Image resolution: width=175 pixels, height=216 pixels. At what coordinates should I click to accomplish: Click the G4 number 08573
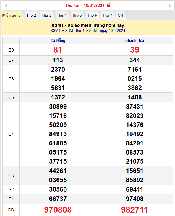pos(135,152)
